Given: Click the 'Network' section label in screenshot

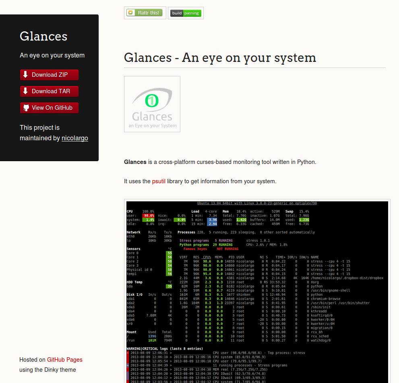Looking at the screenshot, I should [134, 232].
